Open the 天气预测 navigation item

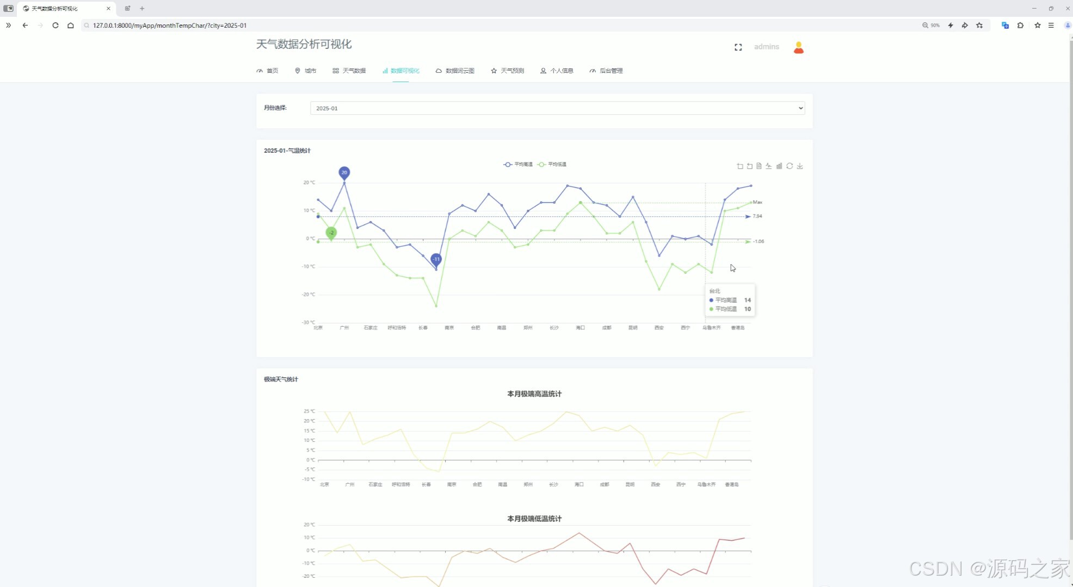[x=507, y=71]
